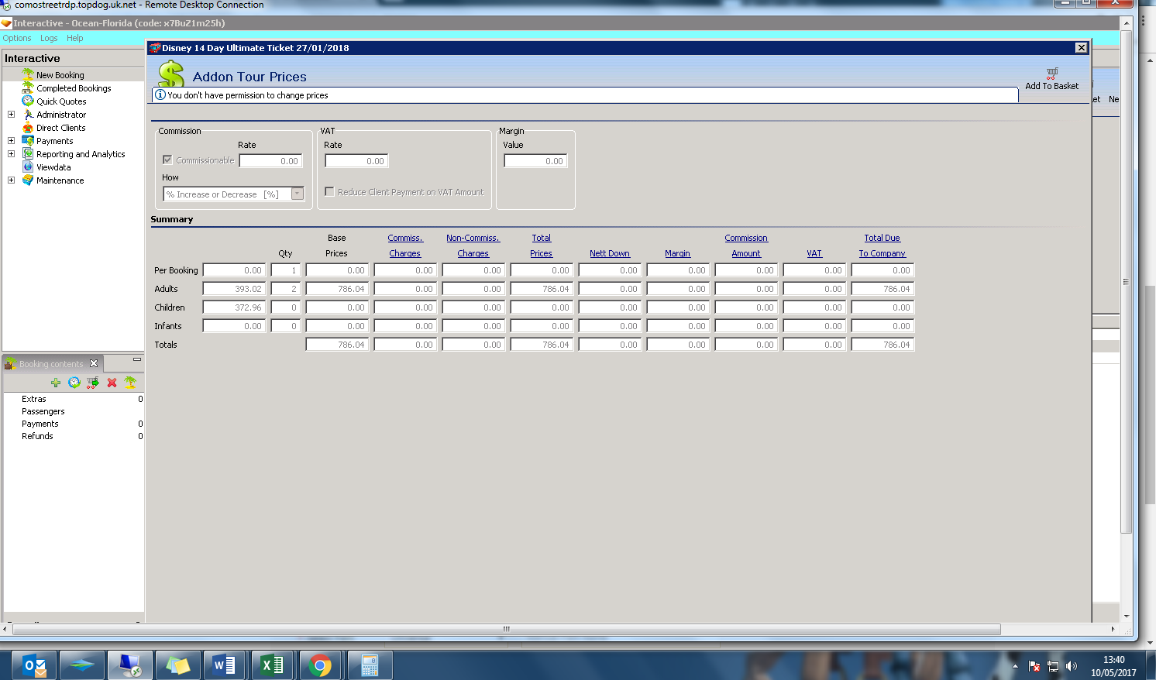Click the Adults price field showing 393.02
Screen dimensions: 1156x680
click(234, 289)
